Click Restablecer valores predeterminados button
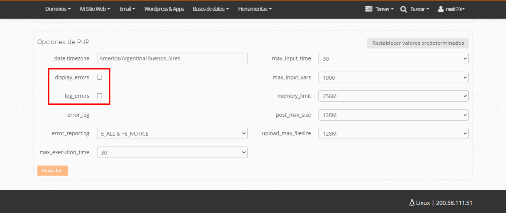 418,43
